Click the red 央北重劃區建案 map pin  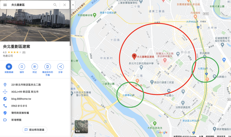pos(134,57)
